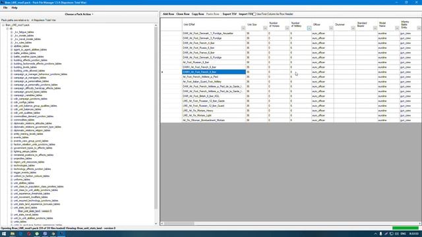Viewport: 422px width, 237px height.
Task: Click Clone Row in the table toolbar
Action: coord(183,14)
